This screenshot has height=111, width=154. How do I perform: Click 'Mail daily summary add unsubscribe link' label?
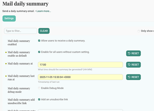pyautogui.click(x=21, y=101)
